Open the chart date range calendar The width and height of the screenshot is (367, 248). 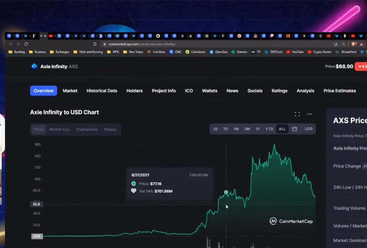pos(295,129)
